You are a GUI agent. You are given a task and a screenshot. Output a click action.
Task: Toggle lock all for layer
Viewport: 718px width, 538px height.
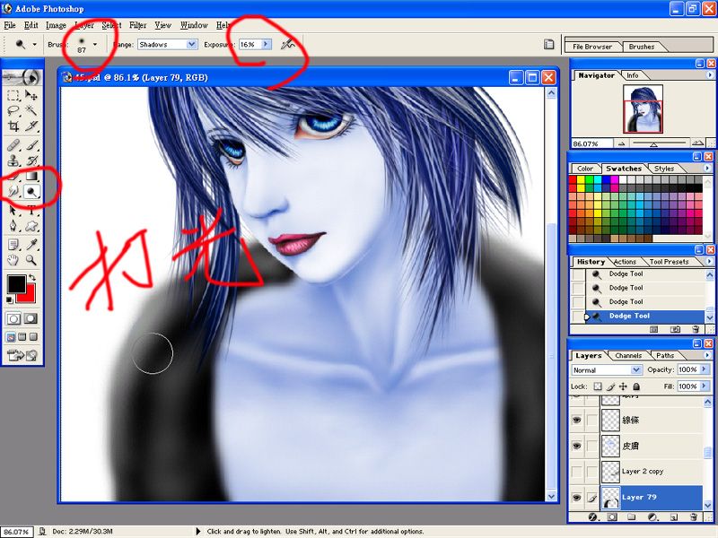pos(636,386)
